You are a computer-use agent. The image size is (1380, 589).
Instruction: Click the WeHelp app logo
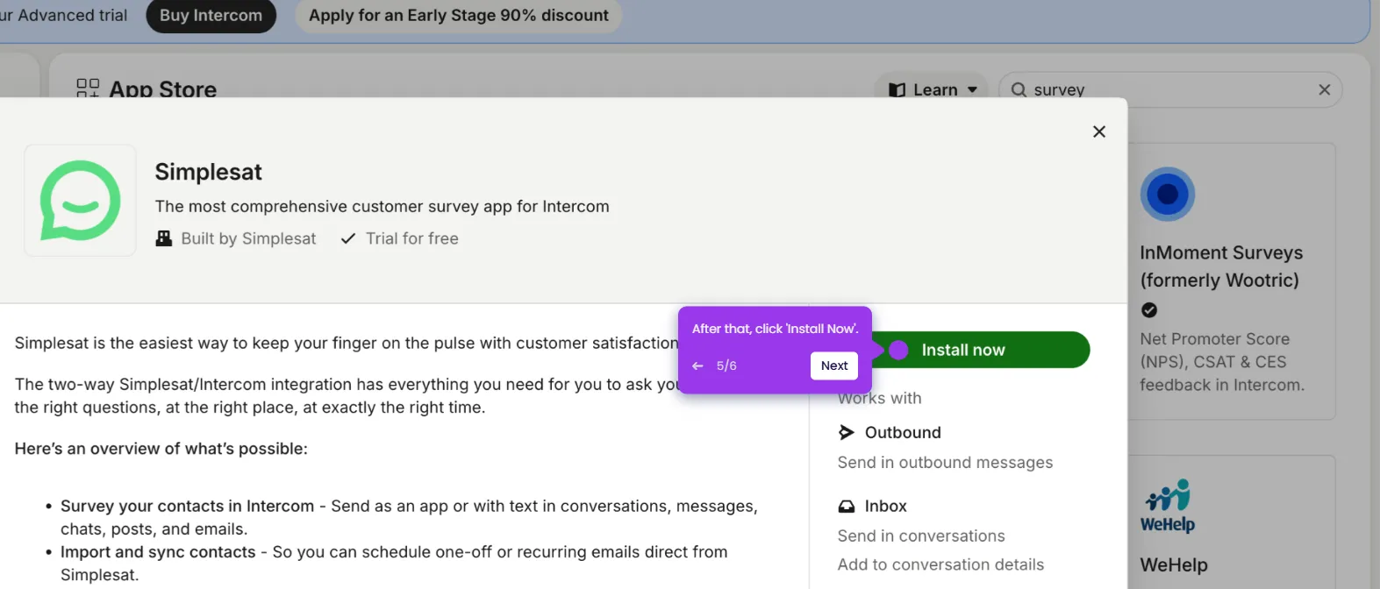[1168, 506]
